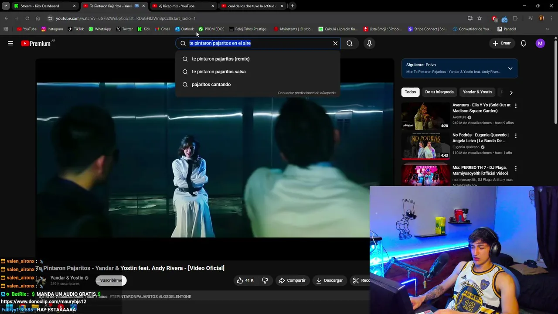558x314 pixels.
Task: Open Aventura Ella Y Yo video thumbnail
Action: 425,116
